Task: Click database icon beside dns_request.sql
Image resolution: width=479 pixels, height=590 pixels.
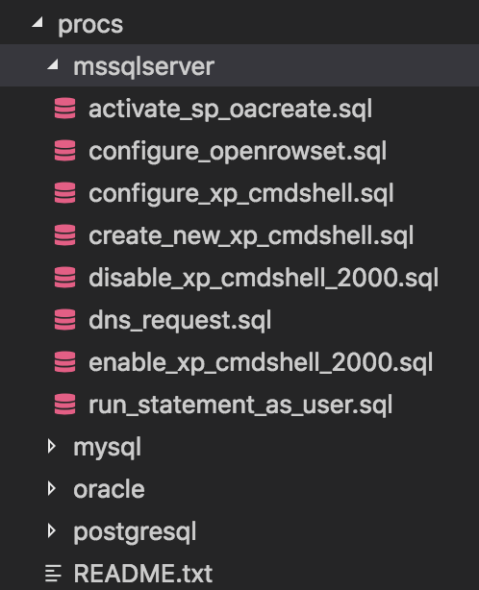Action: (64, 320)
